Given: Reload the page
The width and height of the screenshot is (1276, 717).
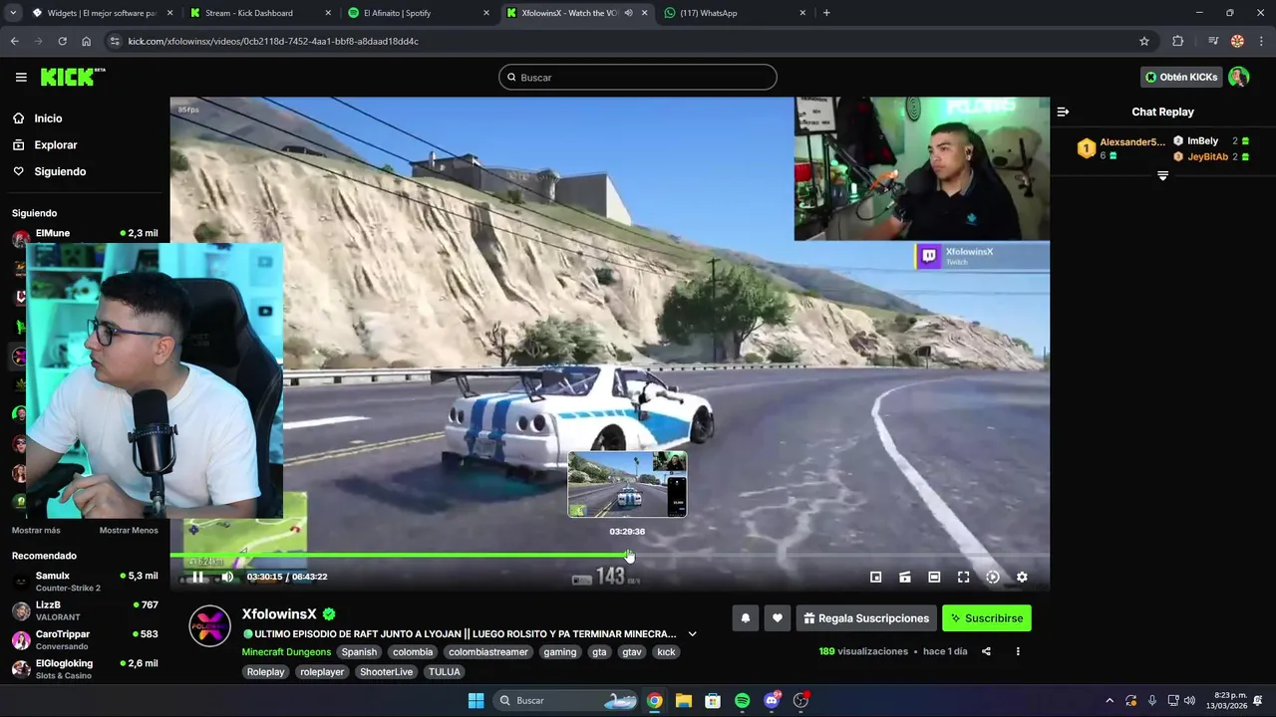Looking at the screenshot, I should pos(62,41).
